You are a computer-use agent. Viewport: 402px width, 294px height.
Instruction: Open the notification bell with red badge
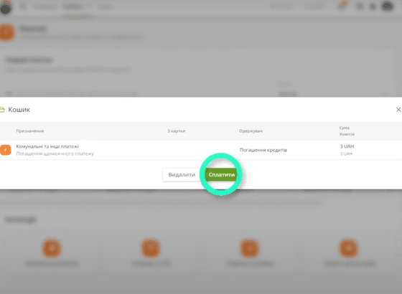pyautogui.click(x=342, y=6)
